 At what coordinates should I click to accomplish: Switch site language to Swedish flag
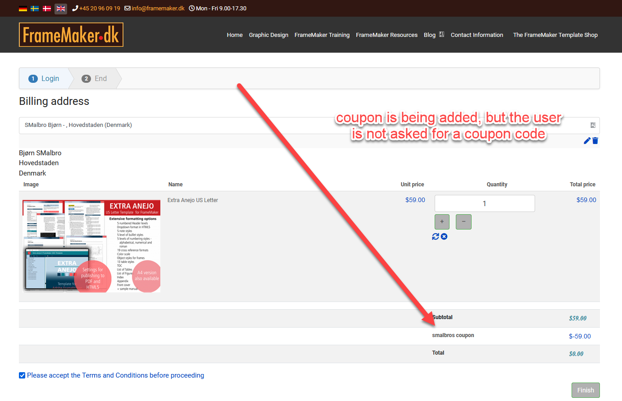coord(35,9)
